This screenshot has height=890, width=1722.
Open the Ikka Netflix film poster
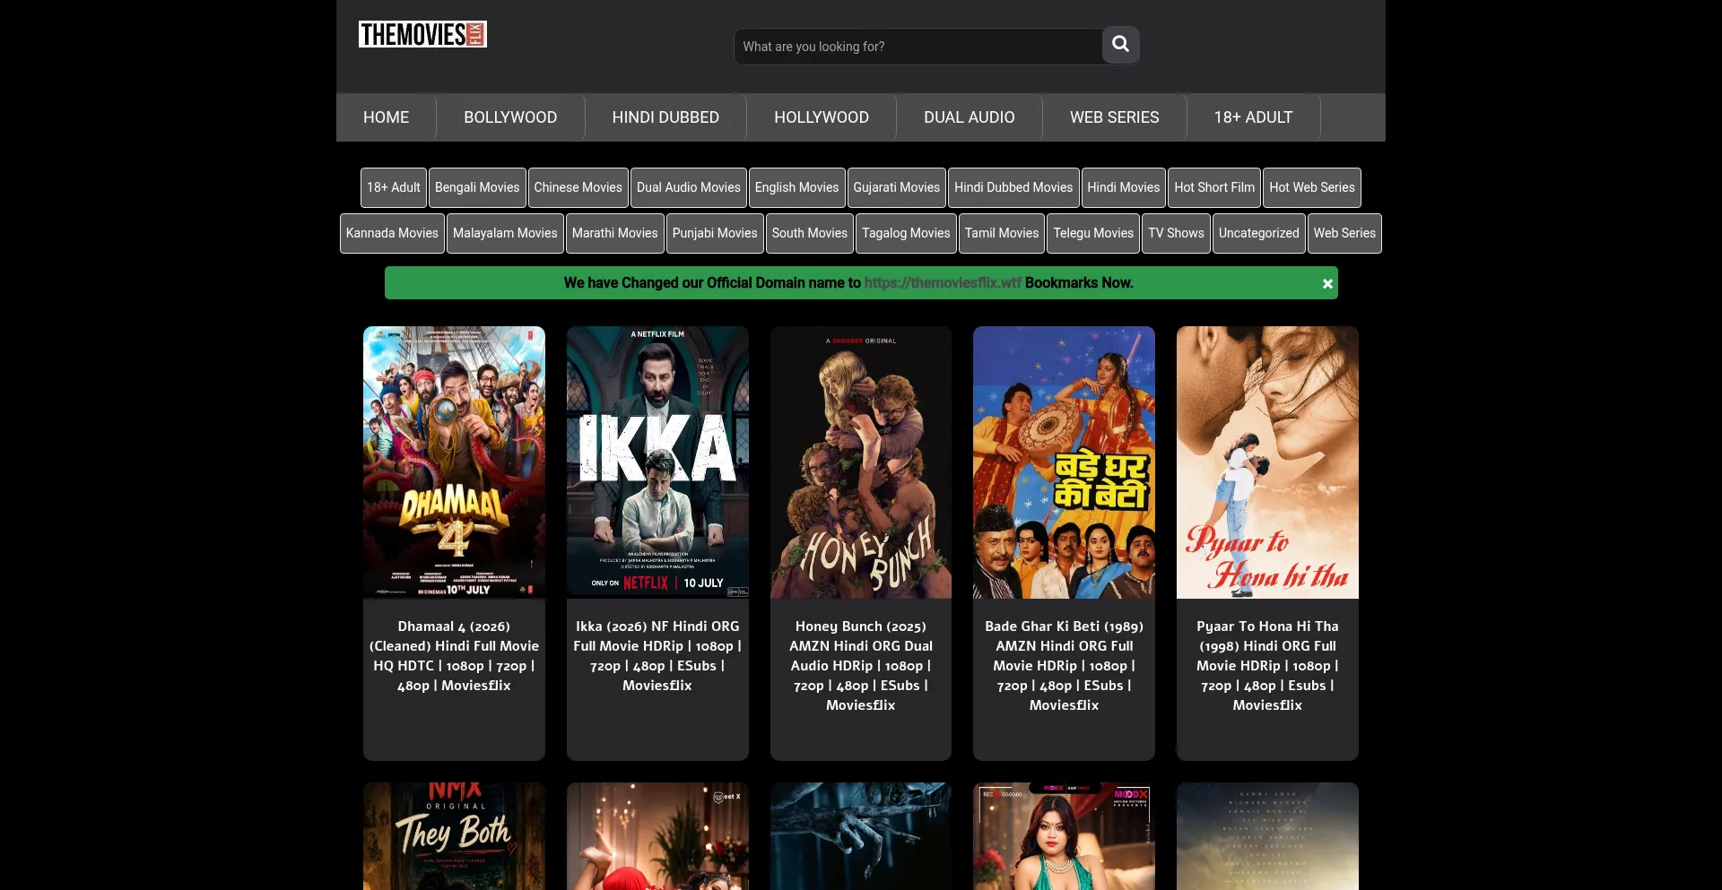657,462
